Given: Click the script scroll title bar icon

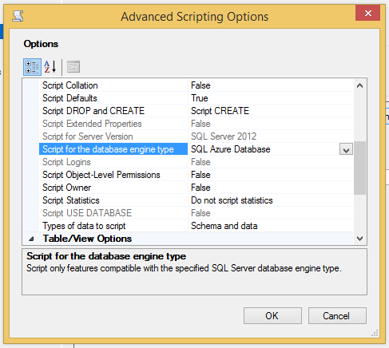Looking at the screenshot, I should [18, 16].
